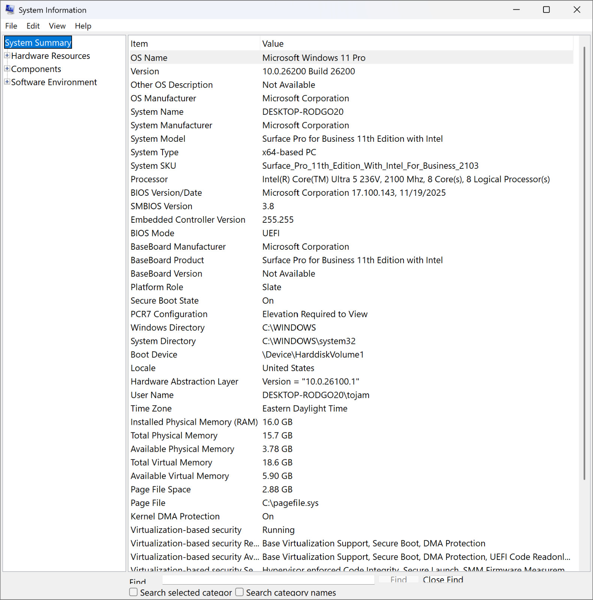The width and height of the screenshot is (593, 600).
Task: Click the Close Find button
Action: click(x=443, y=579)
